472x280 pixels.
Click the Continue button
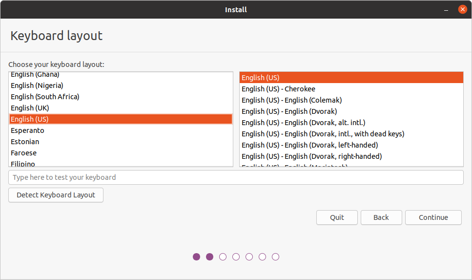[x=433, y=217]
